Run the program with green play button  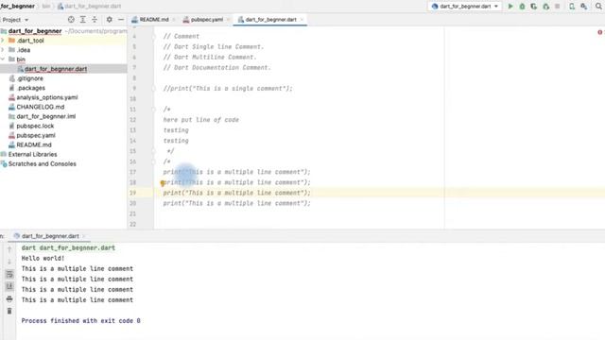point(510,7)
